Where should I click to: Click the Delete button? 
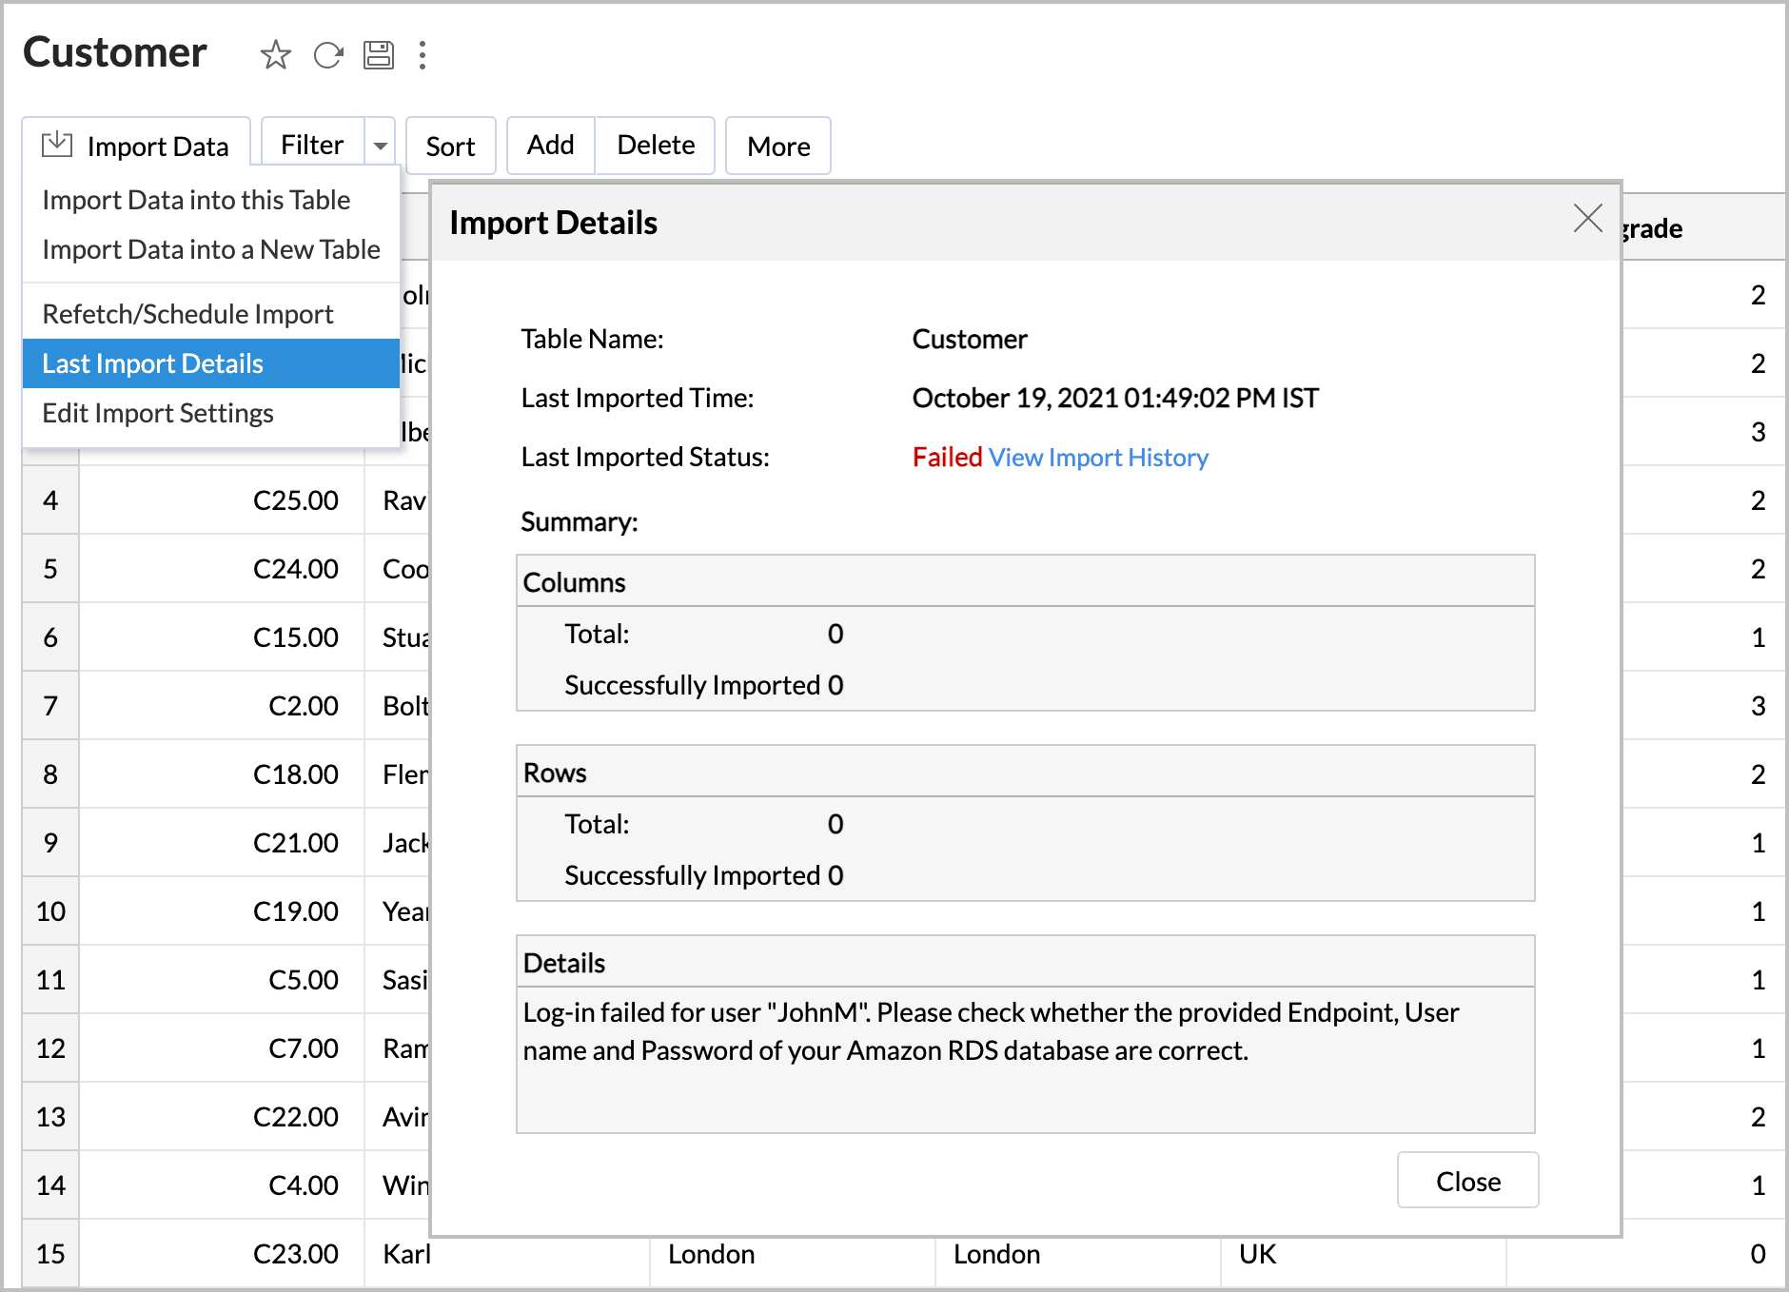point(656,146)
